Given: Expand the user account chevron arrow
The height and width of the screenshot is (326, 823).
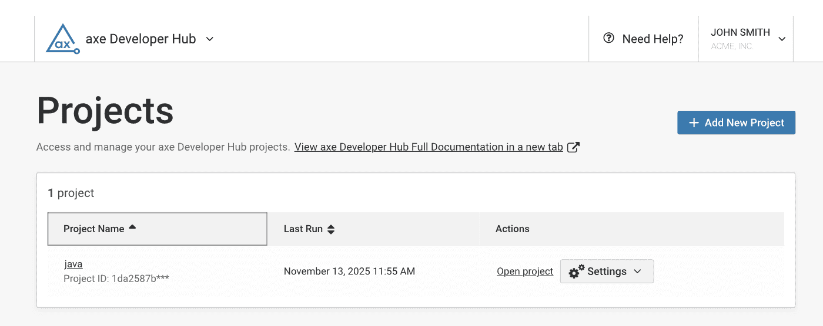Looking at the screenshot, I should point(782,39).
